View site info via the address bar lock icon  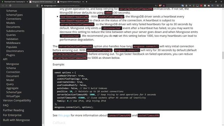point(42,6)
